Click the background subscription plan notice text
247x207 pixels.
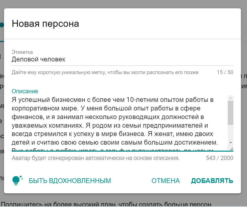[x=107, y=204]
